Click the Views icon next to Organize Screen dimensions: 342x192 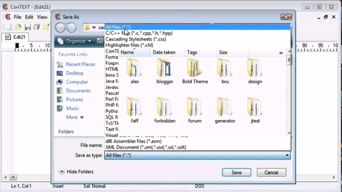click(100, 41)
